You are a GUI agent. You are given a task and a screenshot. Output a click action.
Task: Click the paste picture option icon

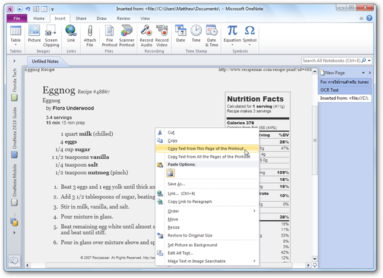(x=170, y=173)
